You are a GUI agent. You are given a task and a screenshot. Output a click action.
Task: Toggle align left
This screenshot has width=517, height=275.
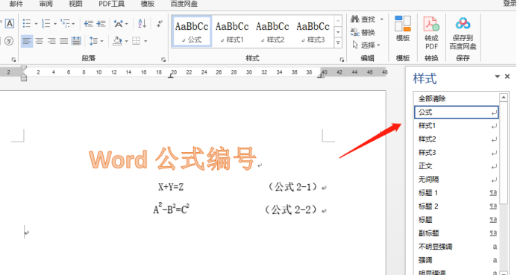[x=27, y=41]
